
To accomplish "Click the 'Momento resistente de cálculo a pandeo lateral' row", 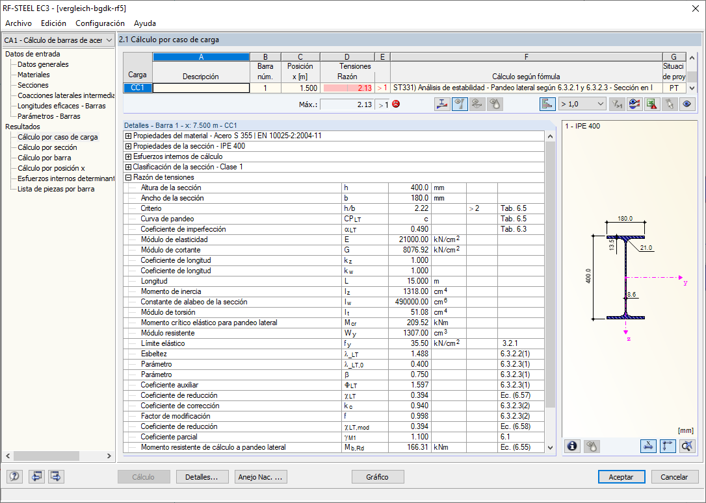I will click(333, 447).
